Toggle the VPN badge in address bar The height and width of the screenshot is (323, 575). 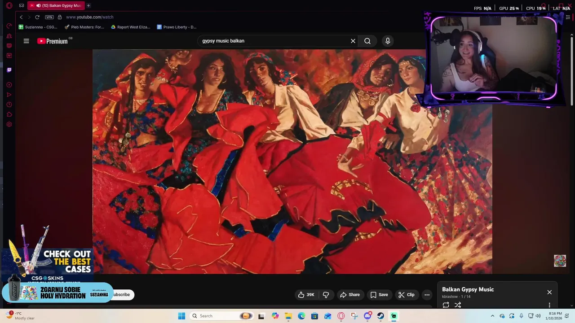point(49,17)
